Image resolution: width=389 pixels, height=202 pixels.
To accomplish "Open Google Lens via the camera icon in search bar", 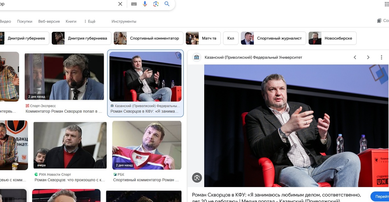I will point(156,4).
